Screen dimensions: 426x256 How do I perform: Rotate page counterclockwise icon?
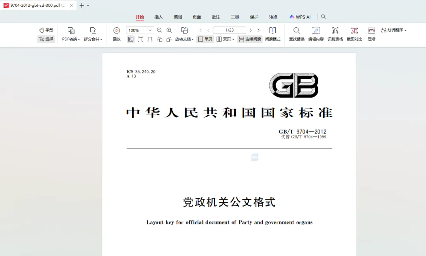pyautogui.click(x=159, y=39)
